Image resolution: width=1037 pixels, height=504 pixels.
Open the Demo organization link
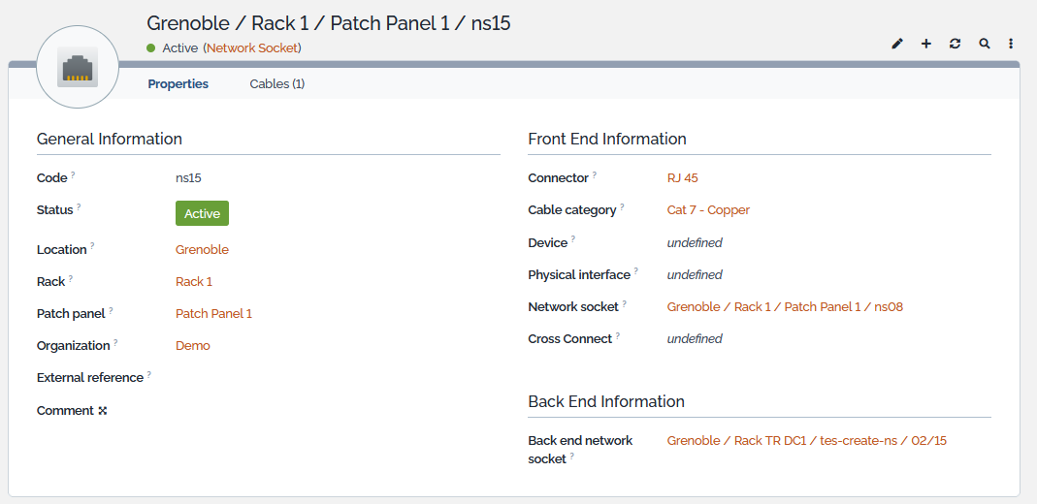193,346
